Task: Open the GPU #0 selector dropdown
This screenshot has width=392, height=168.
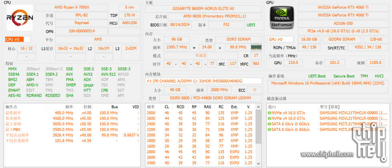Action: [x=281, y=40]
